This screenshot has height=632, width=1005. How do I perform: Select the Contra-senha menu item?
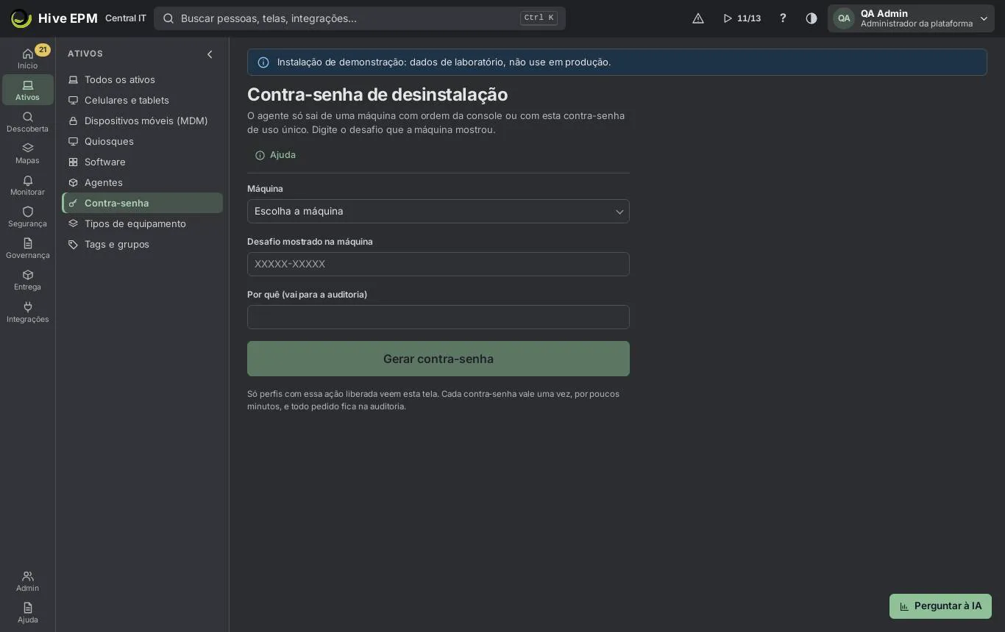[x=142, y=203]
